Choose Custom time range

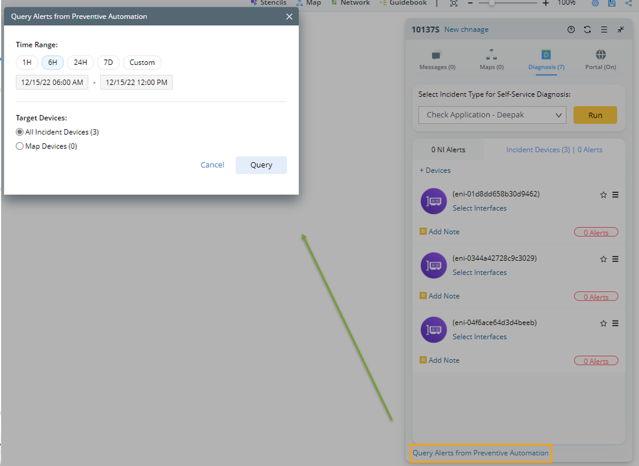[142, 62]
